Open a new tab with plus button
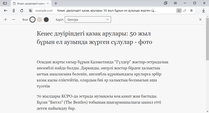Viewport: 209px width, 113px height. click(56, 4)
